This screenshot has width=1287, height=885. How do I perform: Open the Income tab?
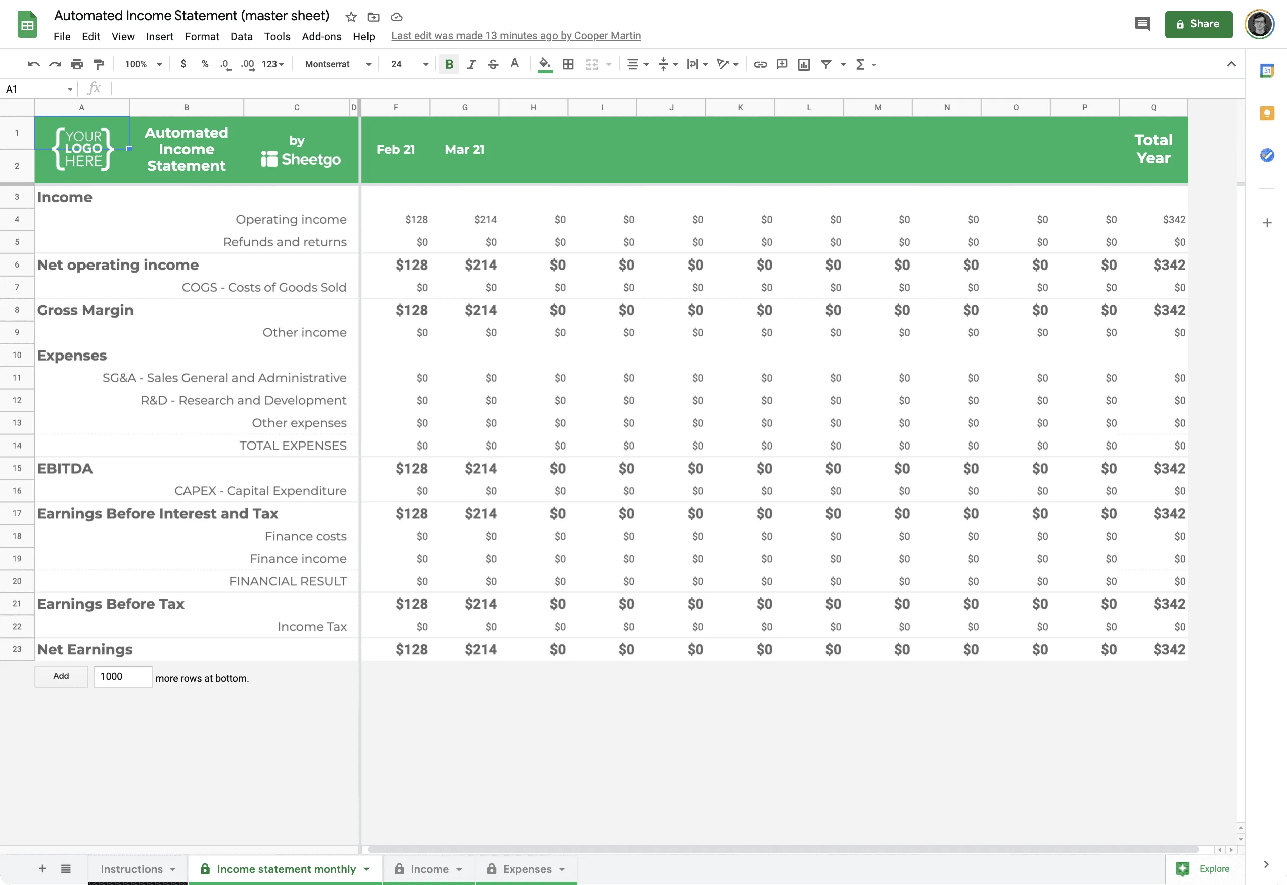pos(427,868)
